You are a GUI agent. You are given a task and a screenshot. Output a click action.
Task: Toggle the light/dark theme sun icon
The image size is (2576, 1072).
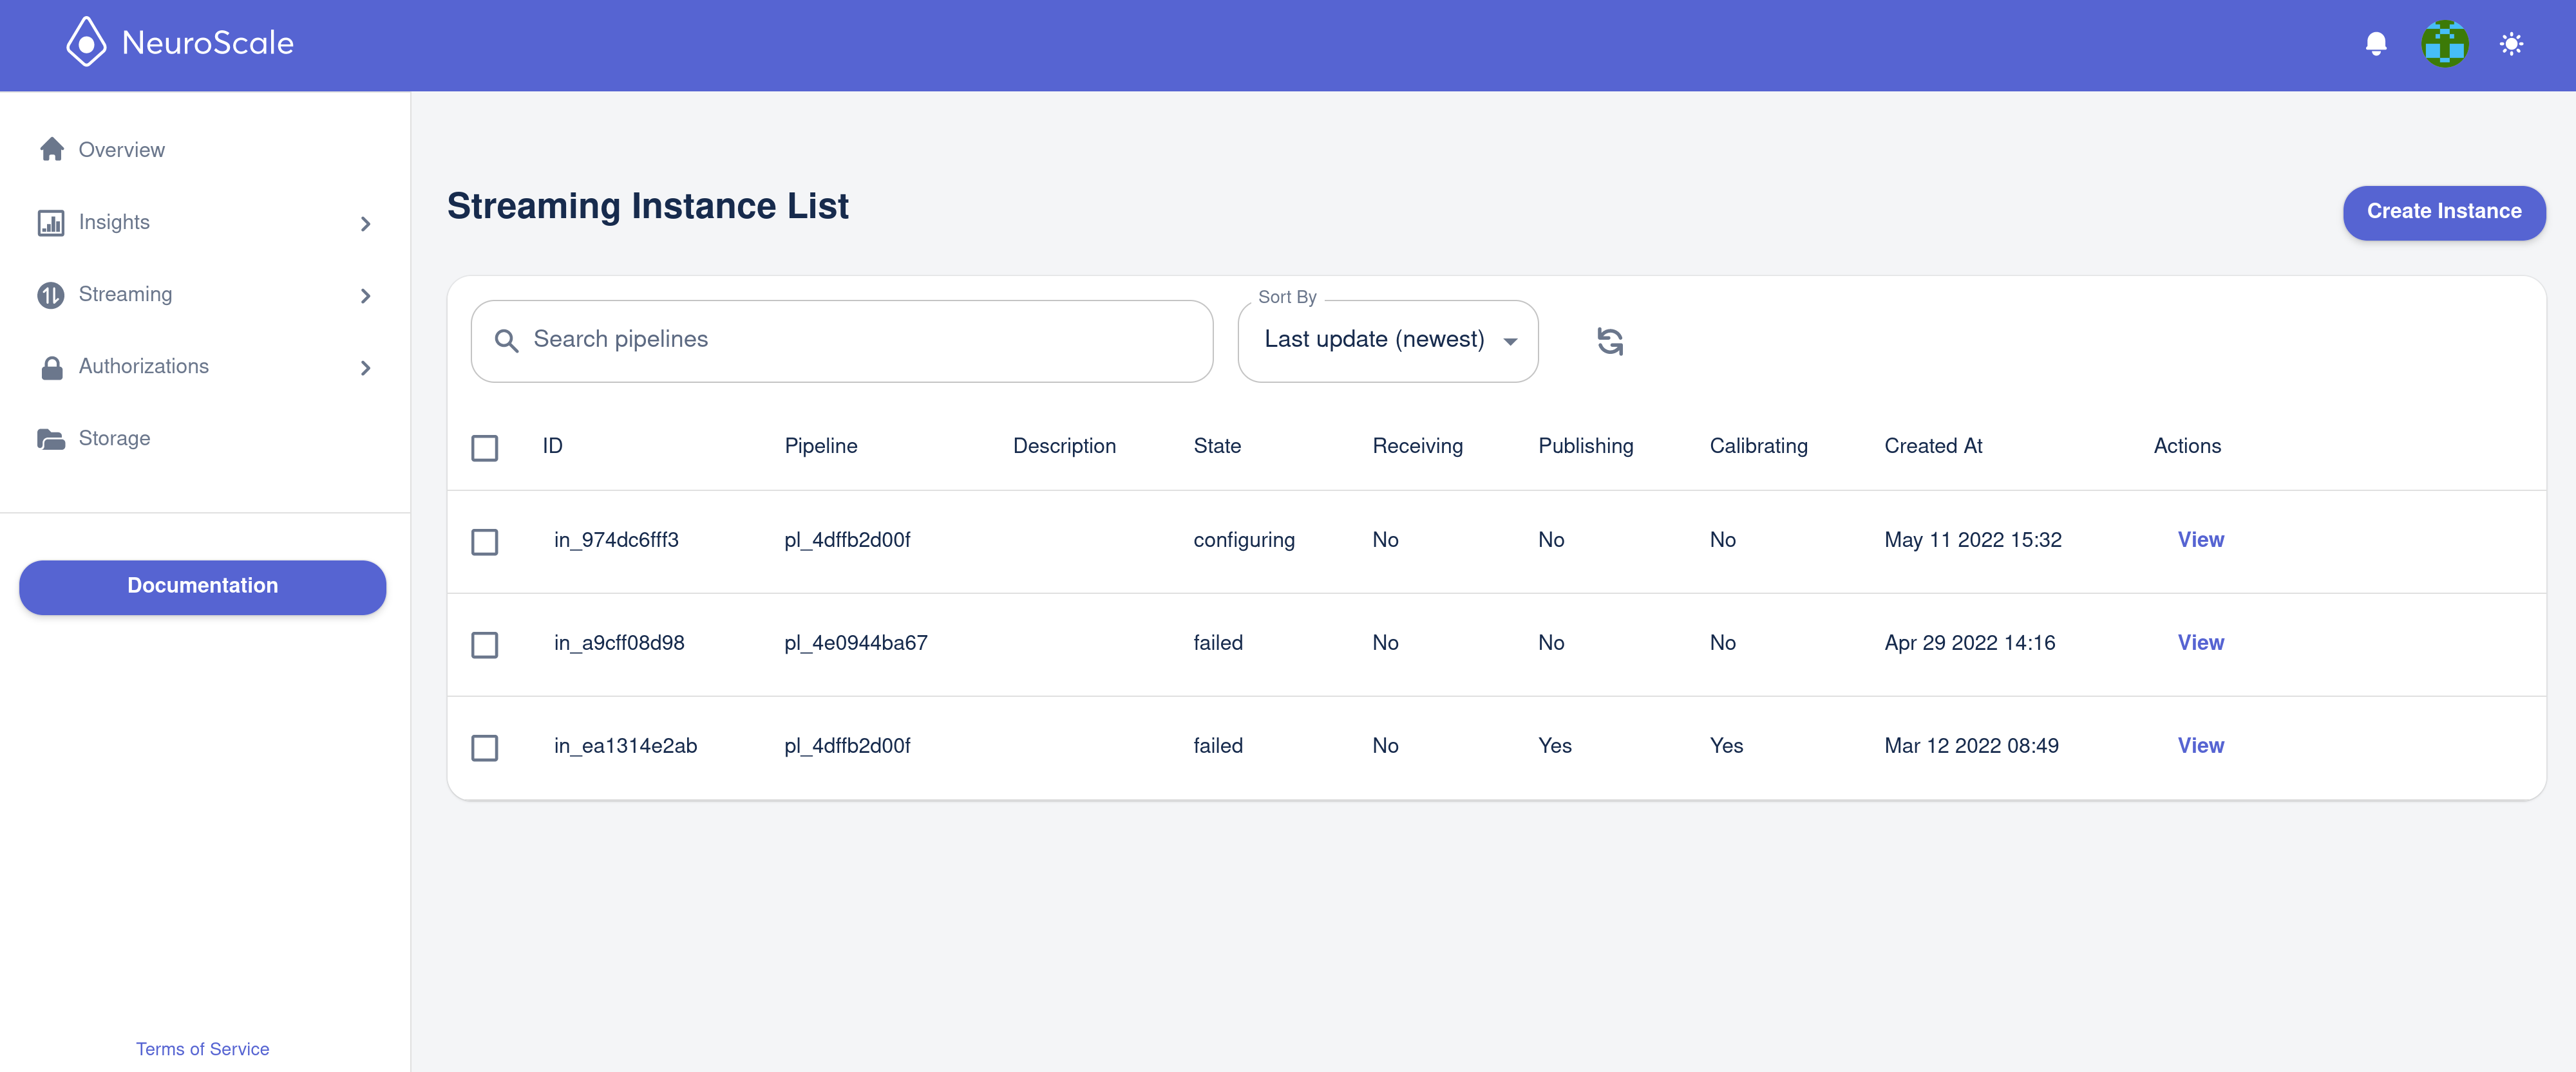pos(2511,44)
